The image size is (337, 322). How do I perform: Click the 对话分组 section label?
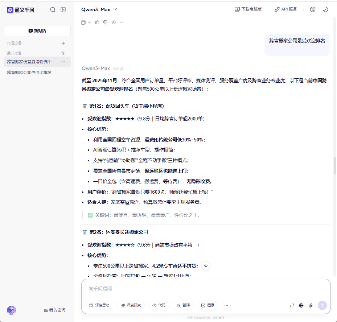tap(14, 43)
